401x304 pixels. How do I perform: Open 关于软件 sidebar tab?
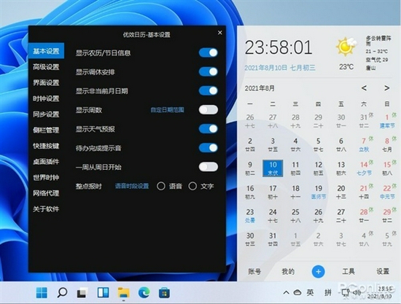point(46,209)
